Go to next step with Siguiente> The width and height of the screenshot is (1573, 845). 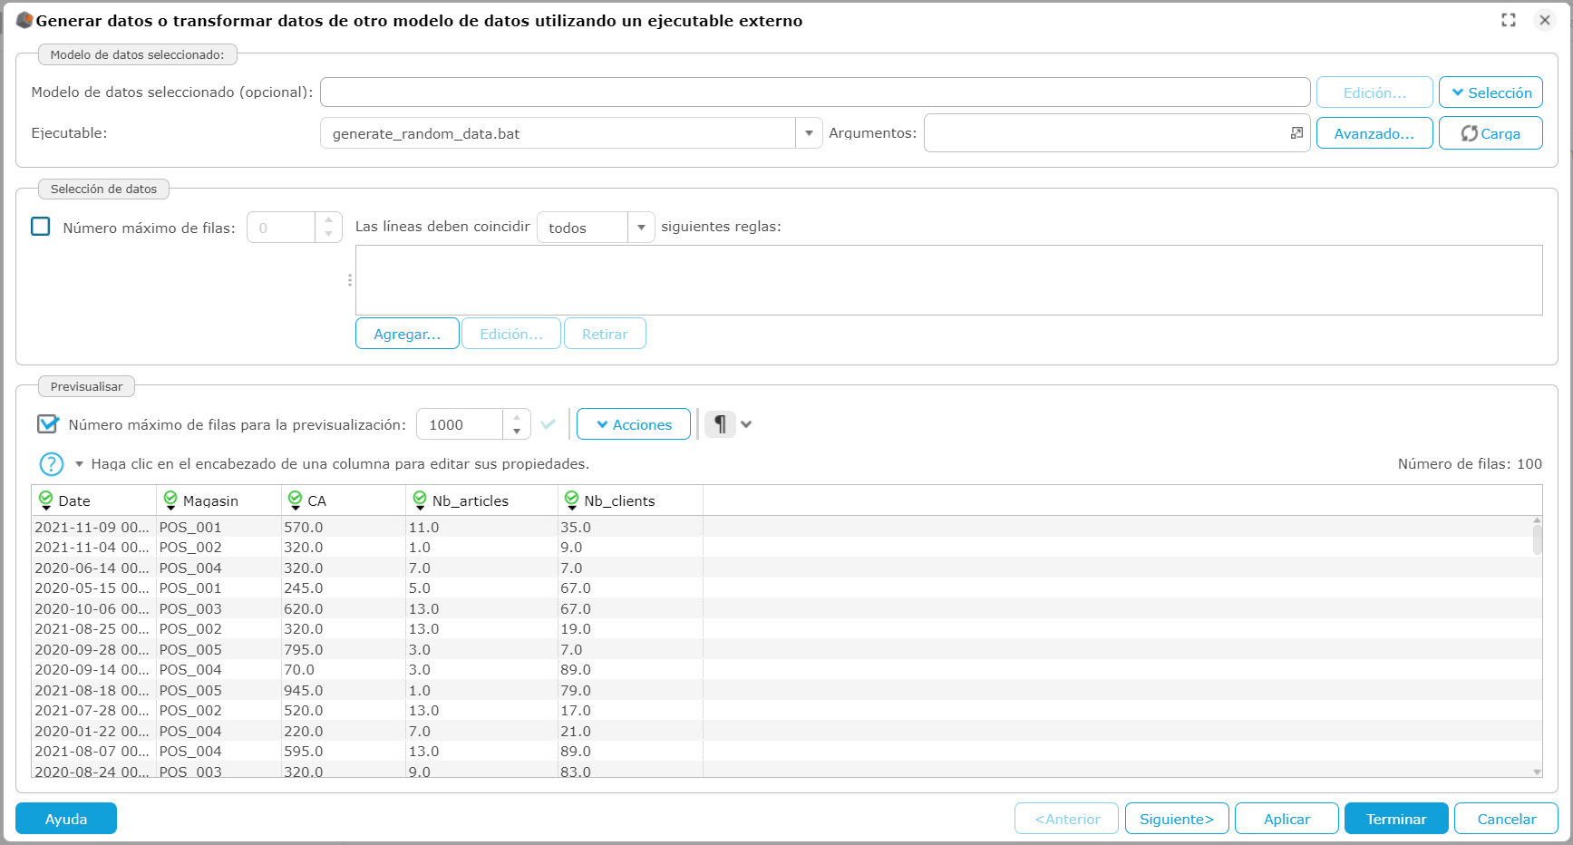coord(1177,819)
